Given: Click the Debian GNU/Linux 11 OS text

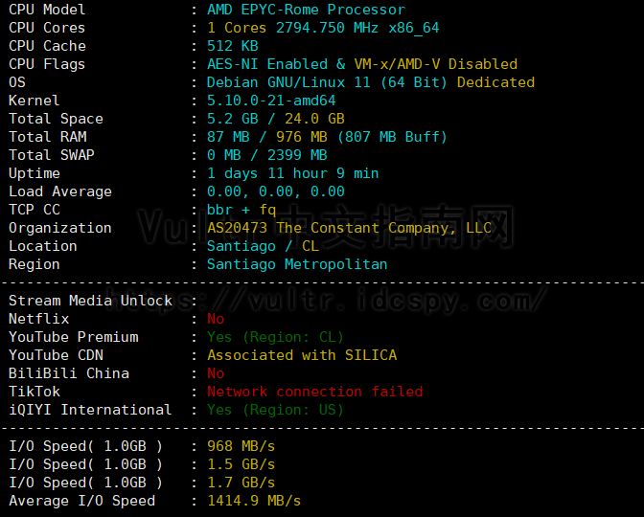Looking at the screenshot, I should pos(288,82).
